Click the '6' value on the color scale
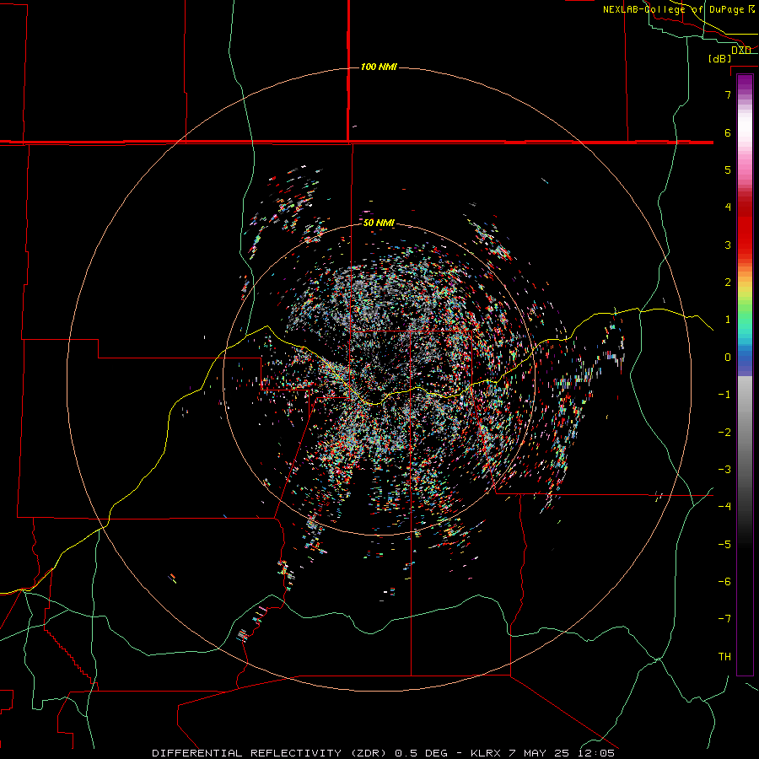 pyautogui.click(x=728, y=132)
